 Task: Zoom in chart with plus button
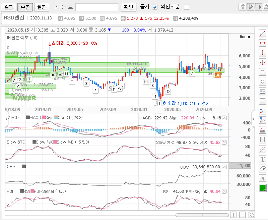tap(233, 215)
